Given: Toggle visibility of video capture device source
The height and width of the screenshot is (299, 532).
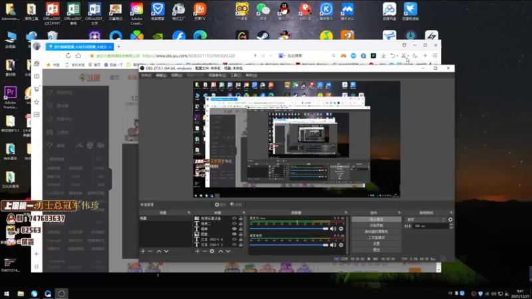Looking at the screenshot, I should point(234,219).
